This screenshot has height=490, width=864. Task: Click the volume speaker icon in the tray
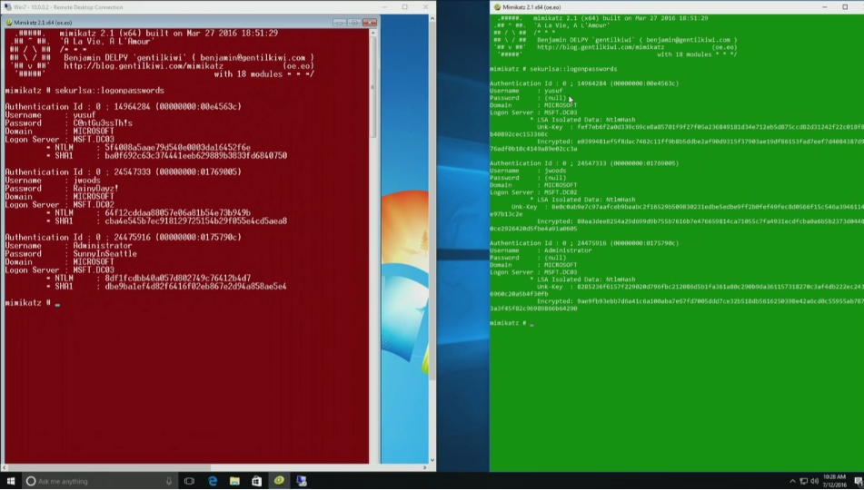(814, 481)
